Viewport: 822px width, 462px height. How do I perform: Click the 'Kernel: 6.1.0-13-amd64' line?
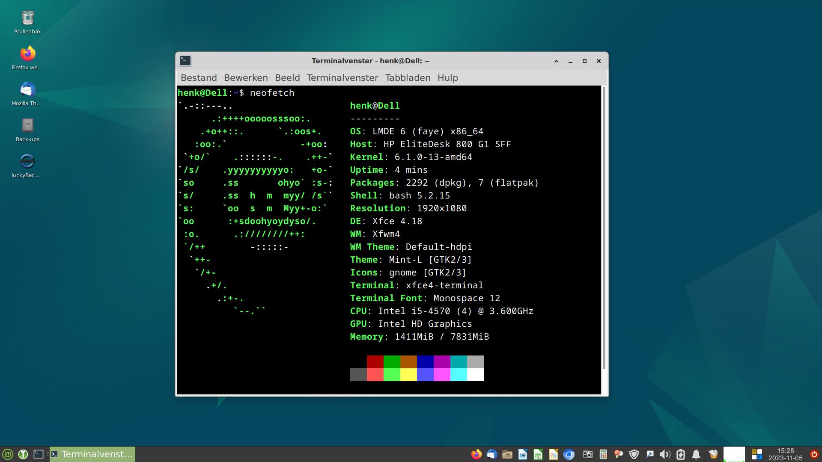click(x=411, y=157)
